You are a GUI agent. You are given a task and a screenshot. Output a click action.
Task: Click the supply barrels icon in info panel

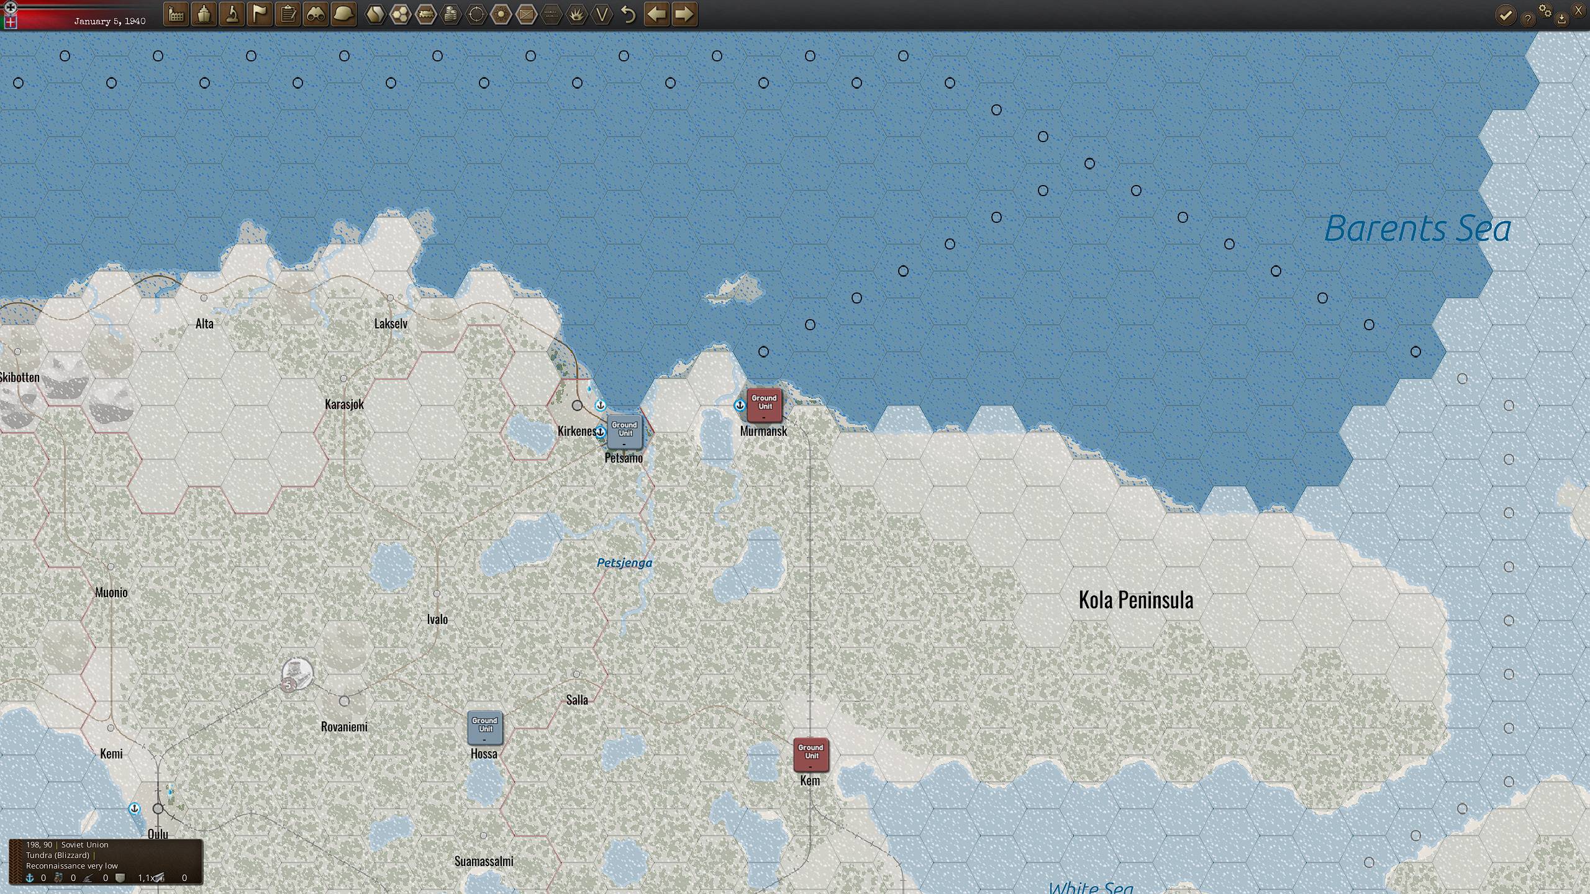[58, 878]
